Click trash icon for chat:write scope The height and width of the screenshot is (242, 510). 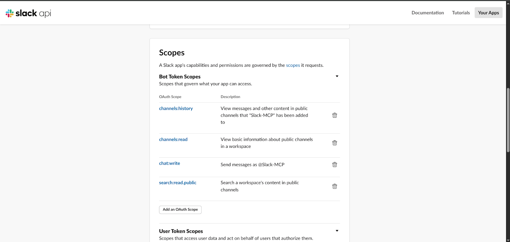click(334, 165)
